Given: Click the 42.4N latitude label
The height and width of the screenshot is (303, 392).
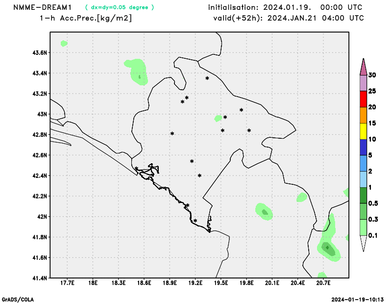Looking at the screenshot, I should (x=40, y=176).
